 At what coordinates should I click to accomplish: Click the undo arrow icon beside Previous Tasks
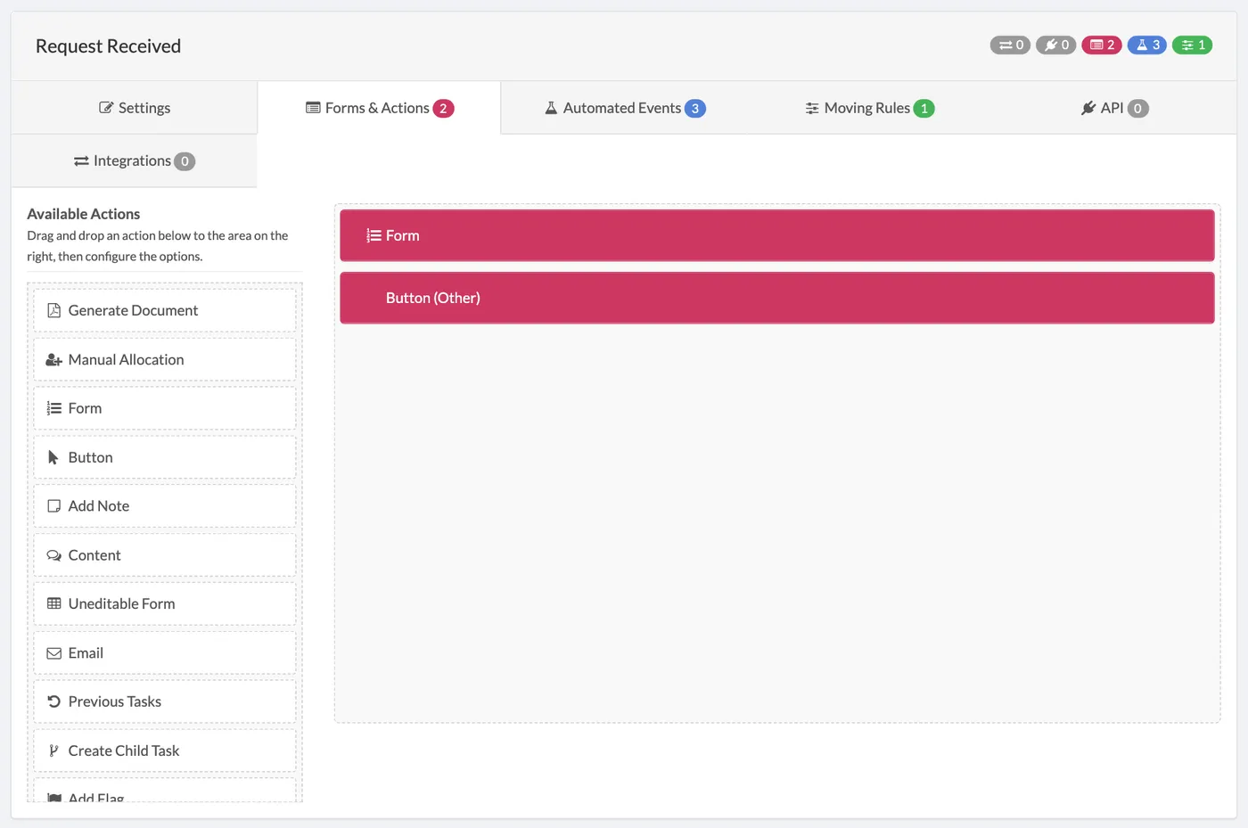[53, 701]
